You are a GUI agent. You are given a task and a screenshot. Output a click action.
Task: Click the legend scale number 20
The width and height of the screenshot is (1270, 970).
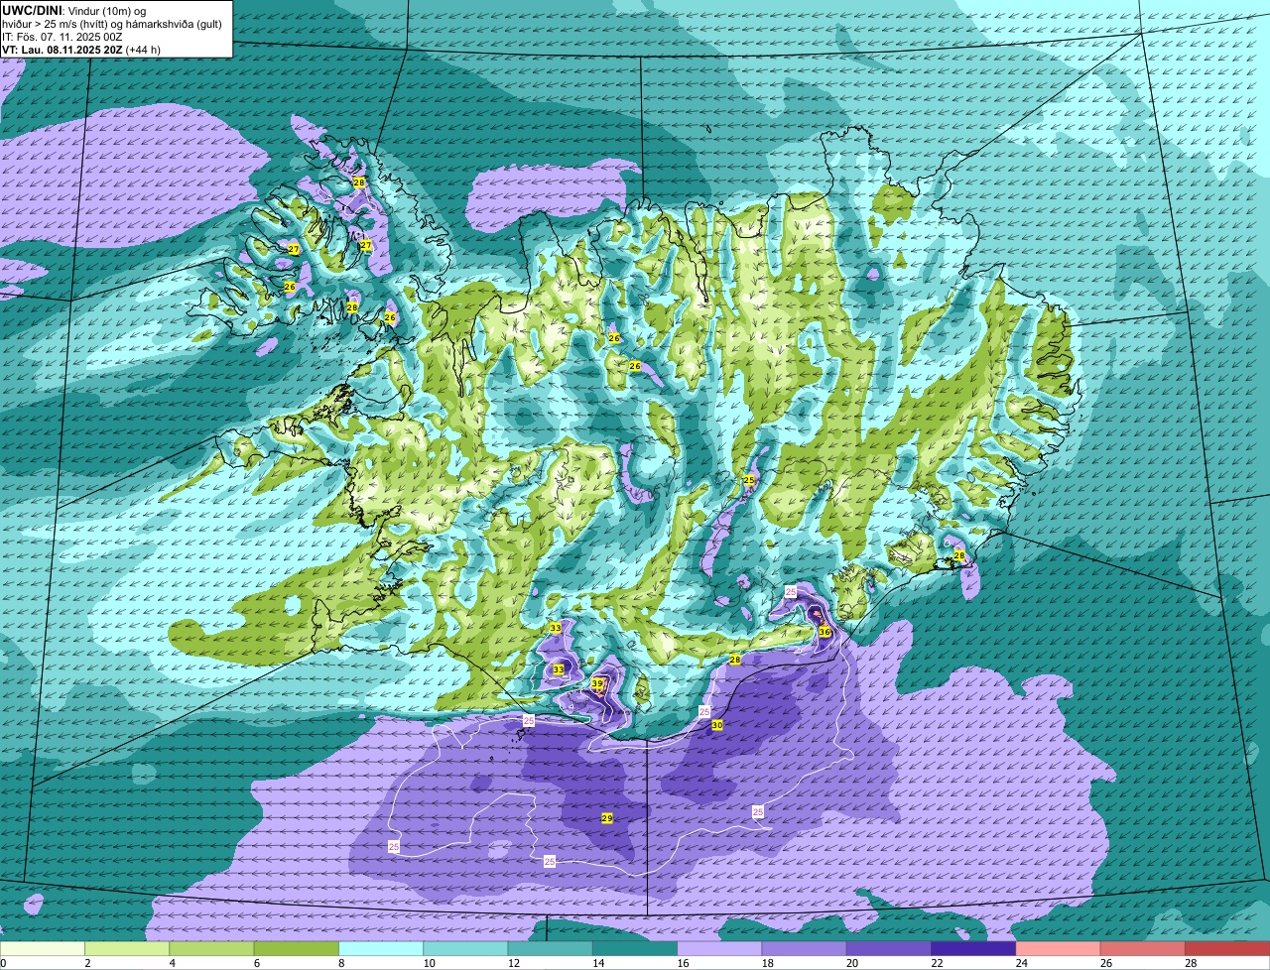pos(851,963)
